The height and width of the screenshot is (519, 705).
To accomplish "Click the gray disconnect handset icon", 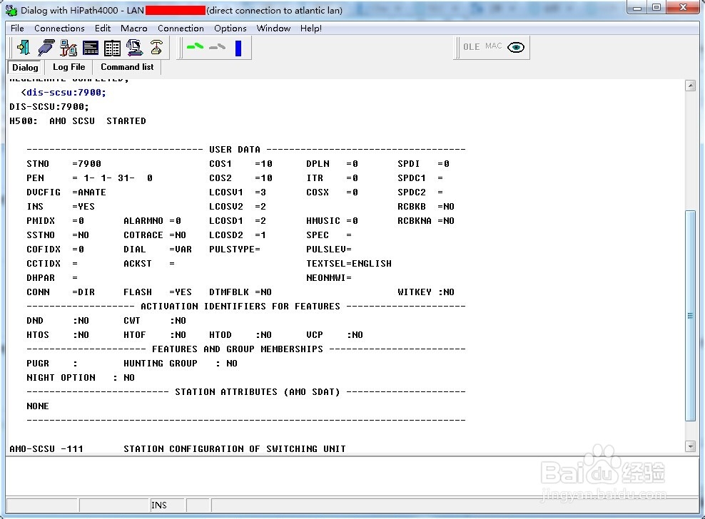I will click(x=217, y=46).
